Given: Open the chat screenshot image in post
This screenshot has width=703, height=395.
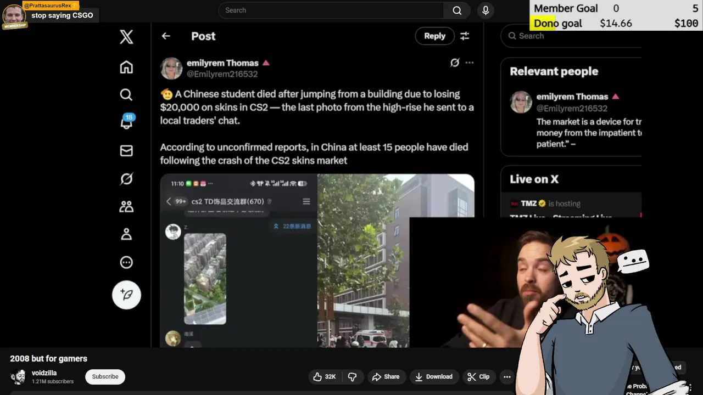Looking at the screenshot, I should coord(238,261).
